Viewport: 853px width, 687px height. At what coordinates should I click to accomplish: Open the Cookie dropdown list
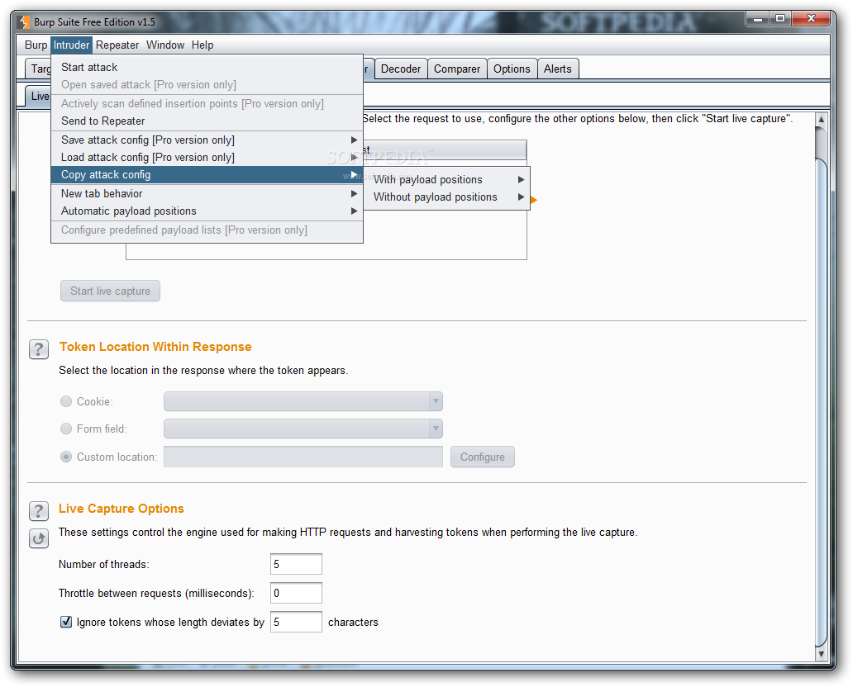click(x=303, y=401)
